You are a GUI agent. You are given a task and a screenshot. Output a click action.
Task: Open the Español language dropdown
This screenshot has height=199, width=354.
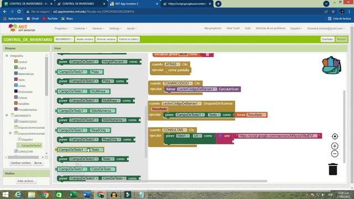pyautogui.click(x=296, y=28)
